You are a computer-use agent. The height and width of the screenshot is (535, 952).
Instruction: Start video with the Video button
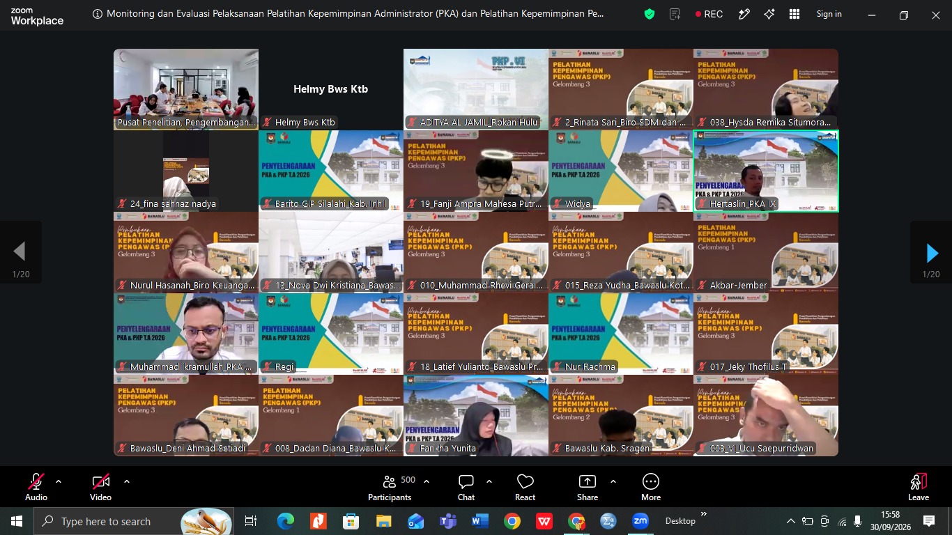click(x=100, y=487)
